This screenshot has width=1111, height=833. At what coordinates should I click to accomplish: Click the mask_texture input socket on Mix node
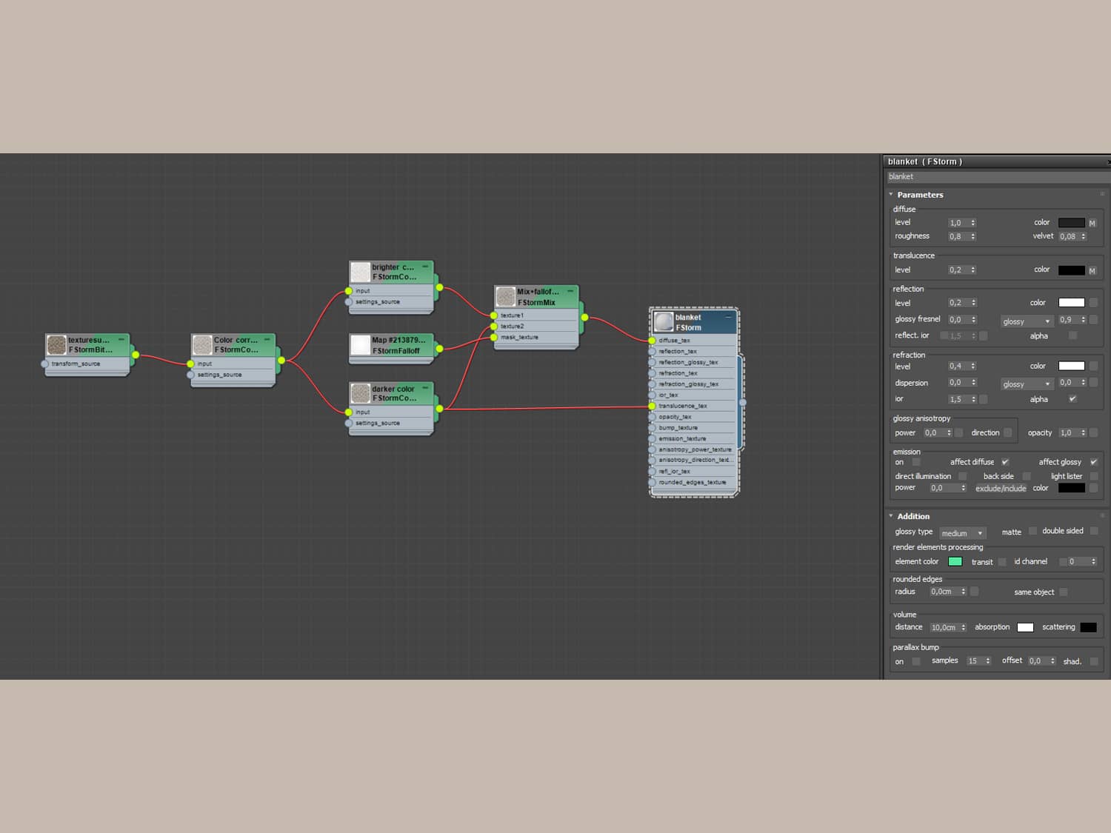click(x=494, y=338)
